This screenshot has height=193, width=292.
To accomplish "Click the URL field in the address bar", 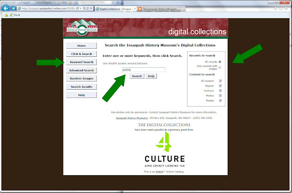I will (x=48, y=9).
